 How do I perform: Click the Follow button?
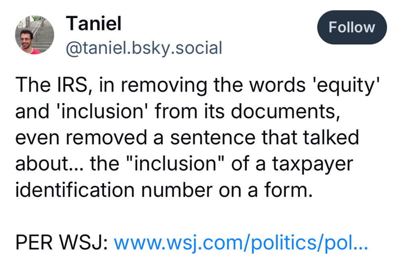(x=352, y=28)
